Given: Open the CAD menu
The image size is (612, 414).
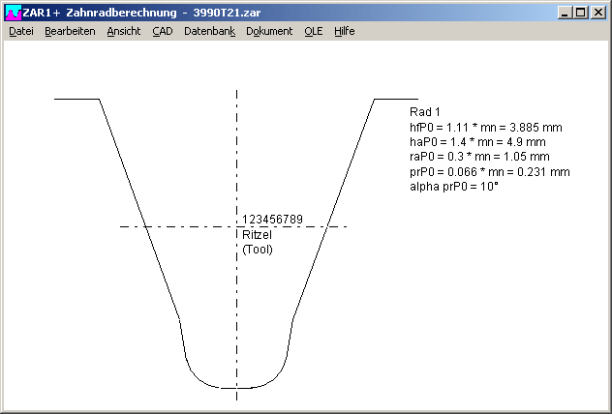Looking at the screenshot, I should pos(162,31).
